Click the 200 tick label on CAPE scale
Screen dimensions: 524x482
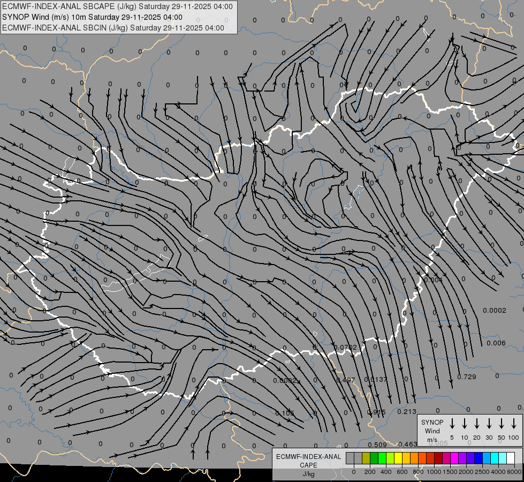[370, 472]
